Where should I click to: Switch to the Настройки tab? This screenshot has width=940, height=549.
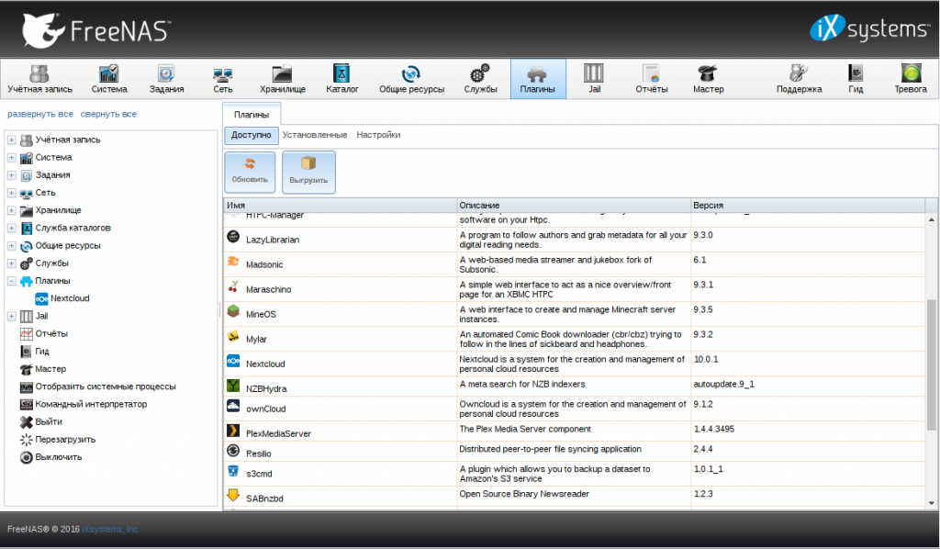pos(378,135)
